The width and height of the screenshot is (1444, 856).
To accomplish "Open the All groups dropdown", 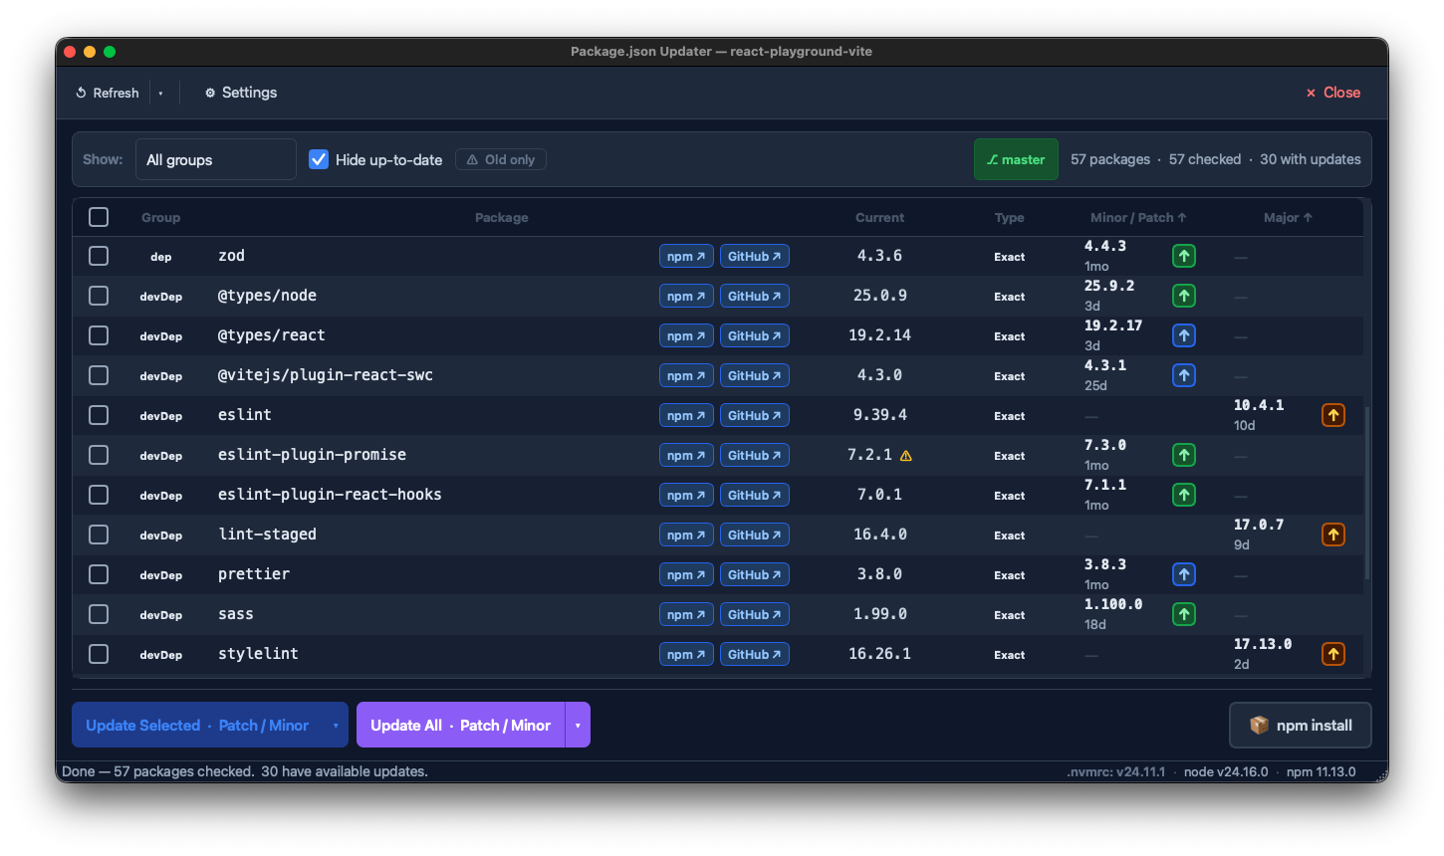I will 216,159.
